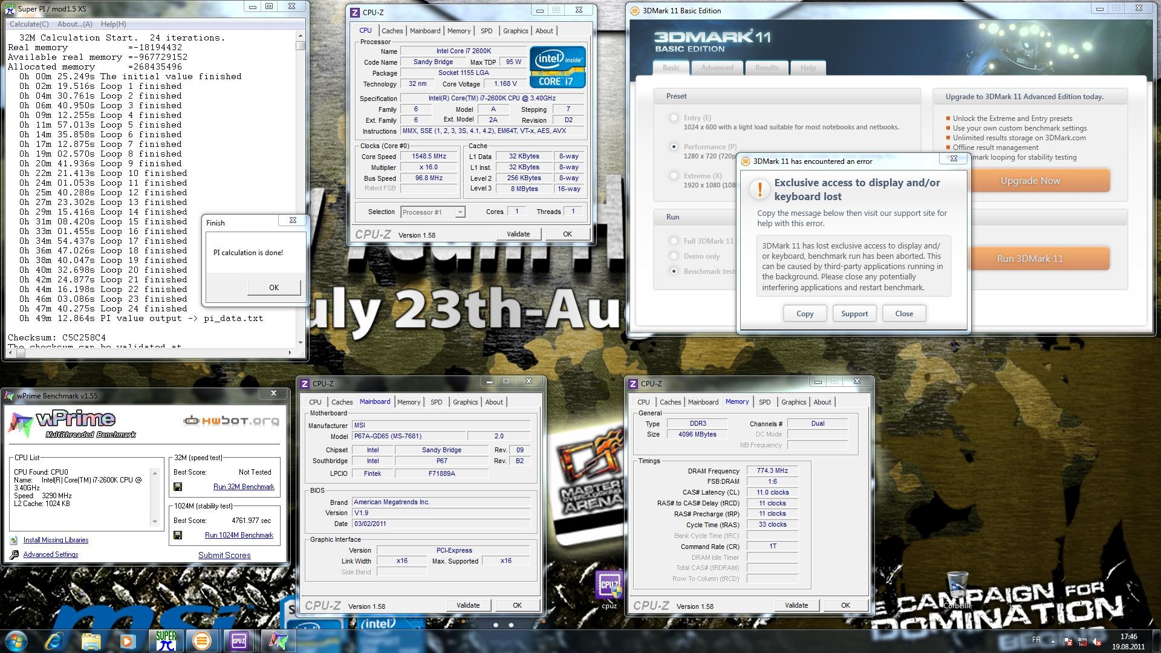Image resolution: width=1161 pixels, height=653 pixels.
Task: Click the error message text box in 3DMark dialog
Action: 853,266
